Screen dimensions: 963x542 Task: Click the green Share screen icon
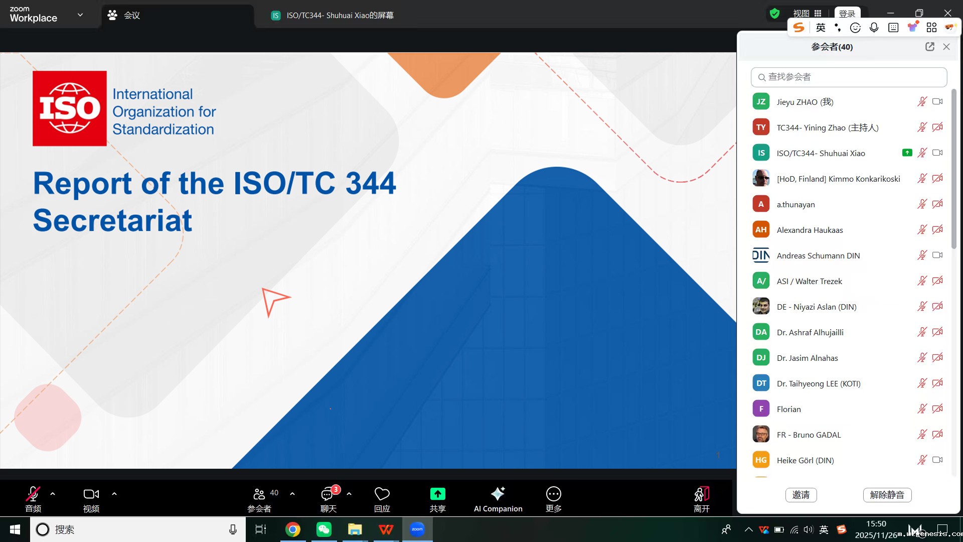pyautogui.click(x=437, y=494)
